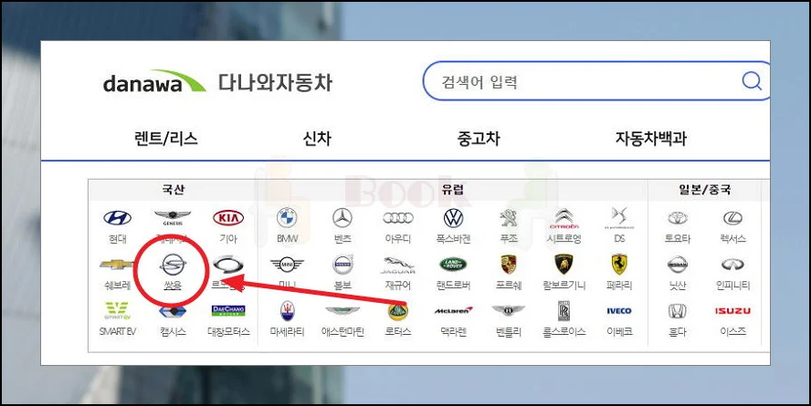Focus the 검색어 입력 search field
The image size is (811, 406).
[595, 81]
